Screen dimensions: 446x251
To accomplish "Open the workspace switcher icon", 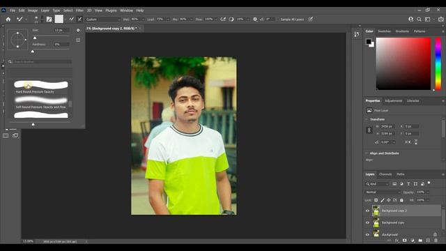I will [427, 20].
